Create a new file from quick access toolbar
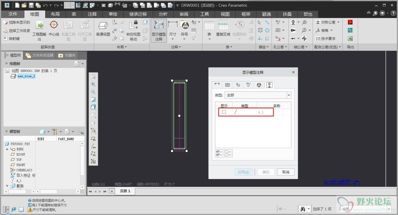The image size is (398, 215). tap(17, 5)
